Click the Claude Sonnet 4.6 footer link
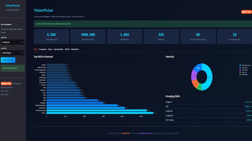This screenshot has width=252, height=141. coord(145,133)
